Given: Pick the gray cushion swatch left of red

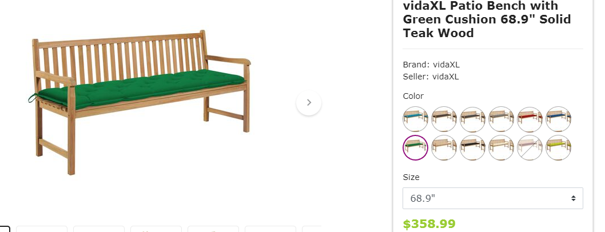Looking at the screenshot, I should (501, 119).
